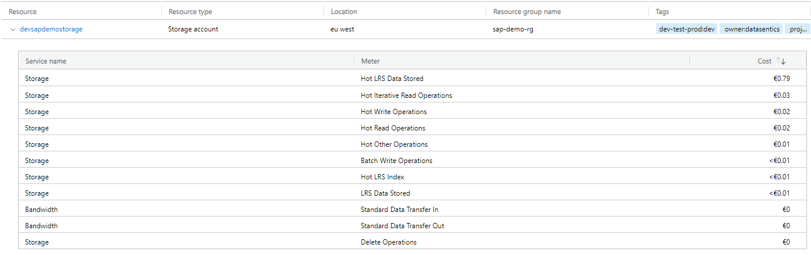Screen dimensions: 811x255
Task: Click the dev-test-prod:dev tag
Action: (x=687, y=29)
